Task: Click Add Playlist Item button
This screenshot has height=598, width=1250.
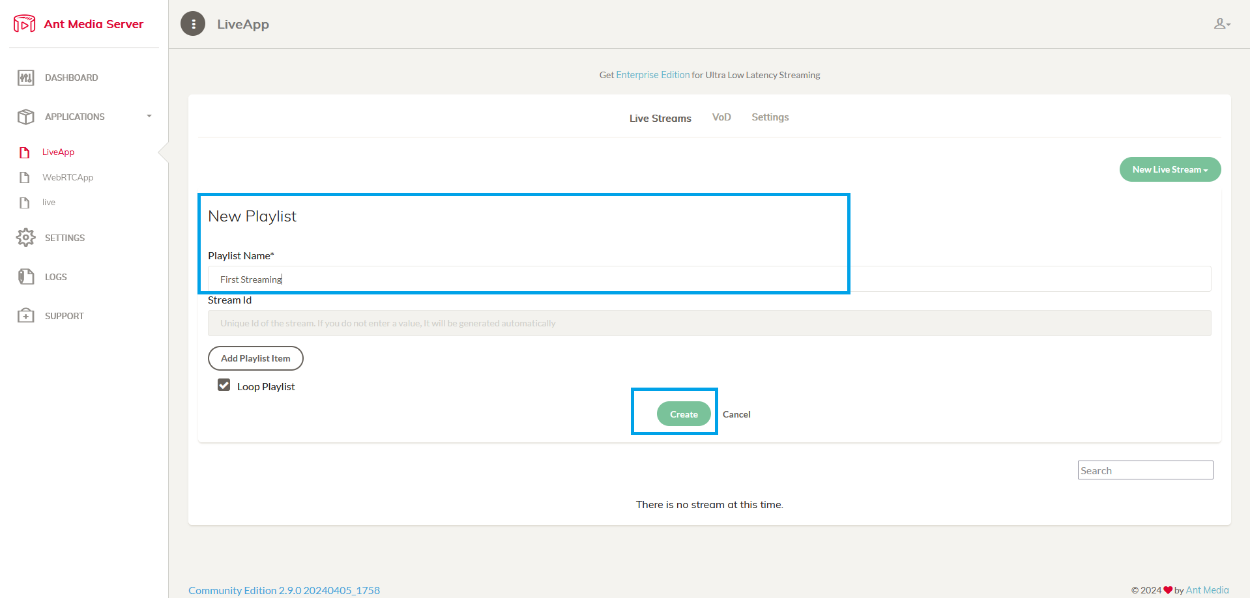Action: pos(255,358)
